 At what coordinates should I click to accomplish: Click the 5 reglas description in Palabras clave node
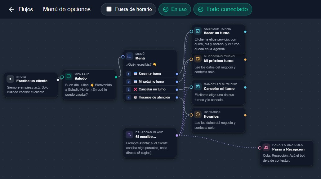click(x=147, y=148)
